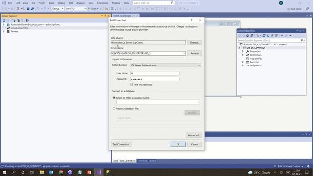Open File Explorer from taskbar
Viewport: 313px width, 176px height.
42,172
